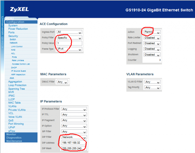
Task: Open the Port Redirect dropdown
Action: [x=152, y=43]
